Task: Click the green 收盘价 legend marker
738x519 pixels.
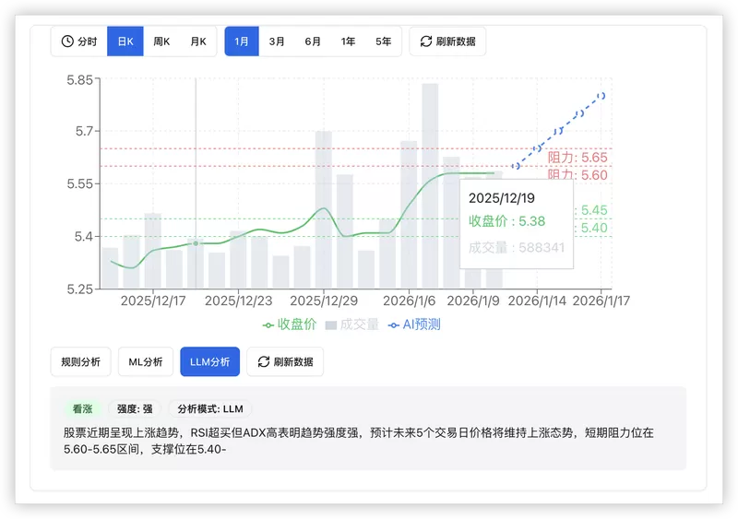Action: click(x=268, y=325)
